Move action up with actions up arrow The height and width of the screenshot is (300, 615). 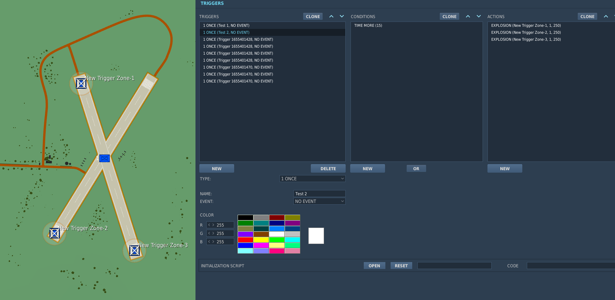pos(606,16)
